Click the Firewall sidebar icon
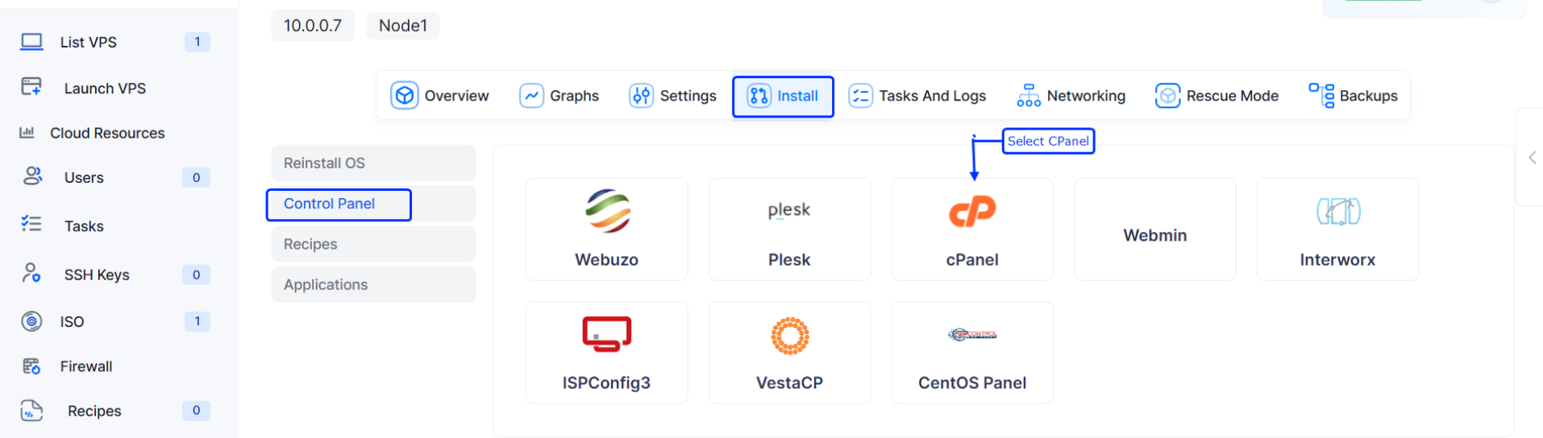This screenshot has height=438, width=1543. point(31,366)
